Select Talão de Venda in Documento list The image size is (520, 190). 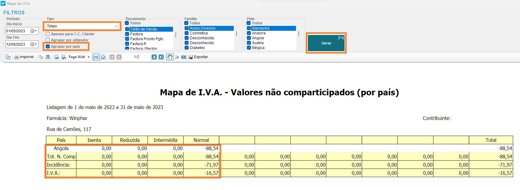point(143,29)
